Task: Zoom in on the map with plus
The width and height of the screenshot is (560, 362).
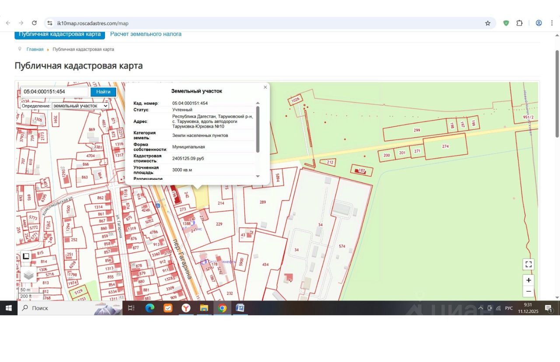Action: 528,280
